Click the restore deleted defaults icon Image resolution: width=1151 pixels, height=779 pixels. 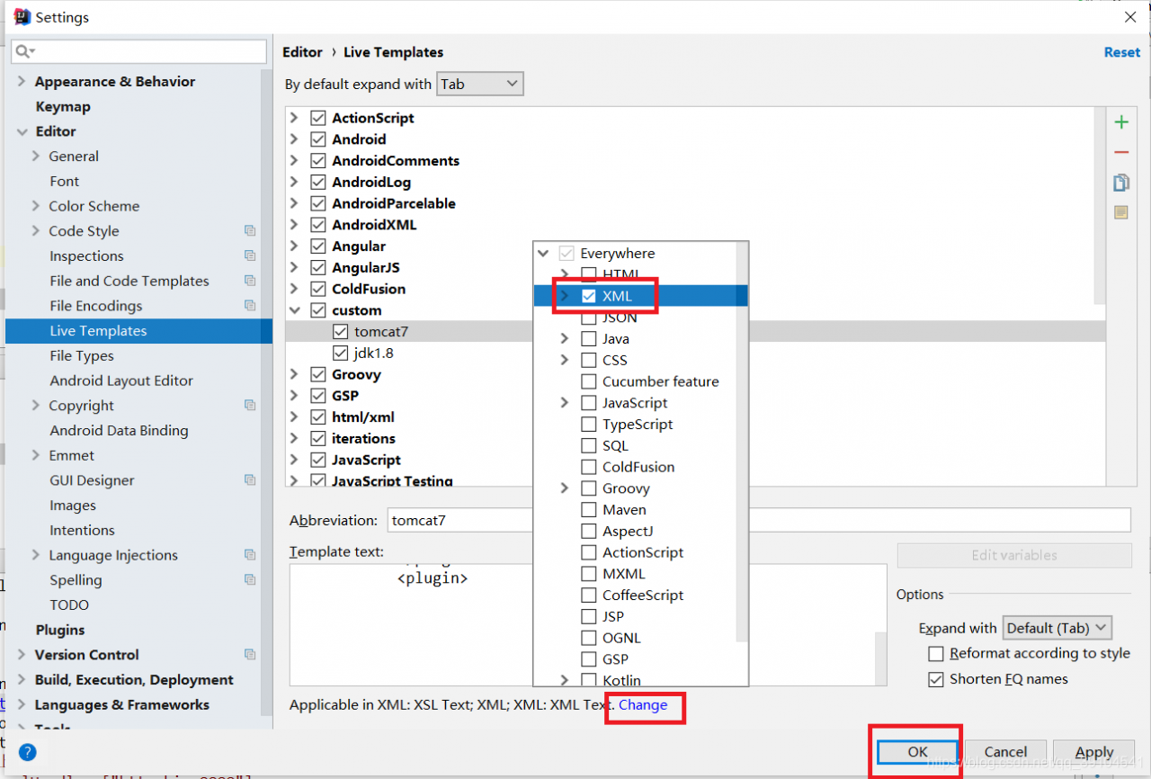1121,213
